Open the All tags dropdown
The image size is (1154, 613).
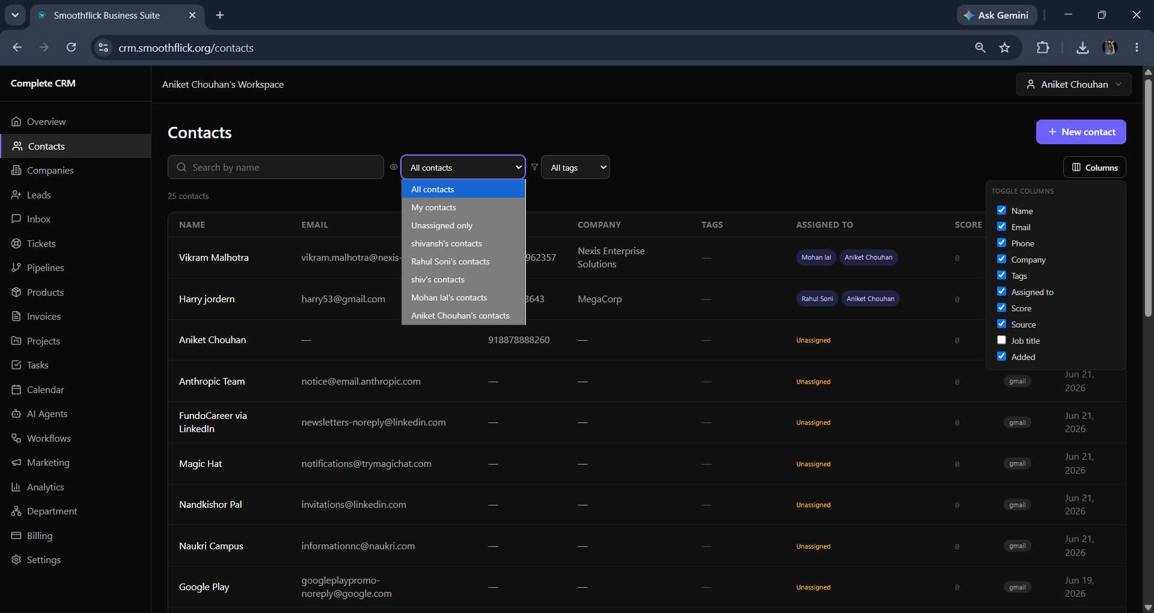click(575, 167)
